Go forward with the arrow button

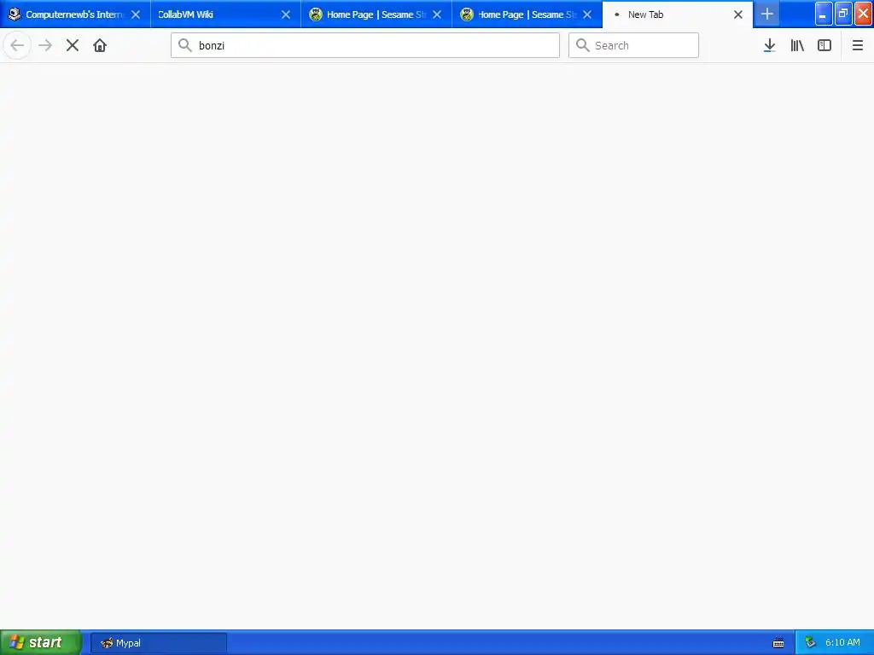tap(45, 45)
